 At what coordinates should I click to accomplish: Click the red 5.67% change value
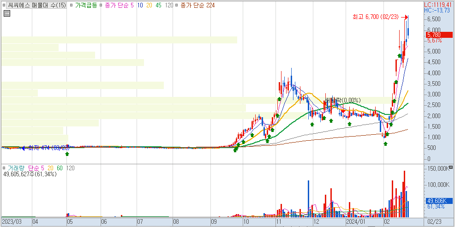point(434,41)
